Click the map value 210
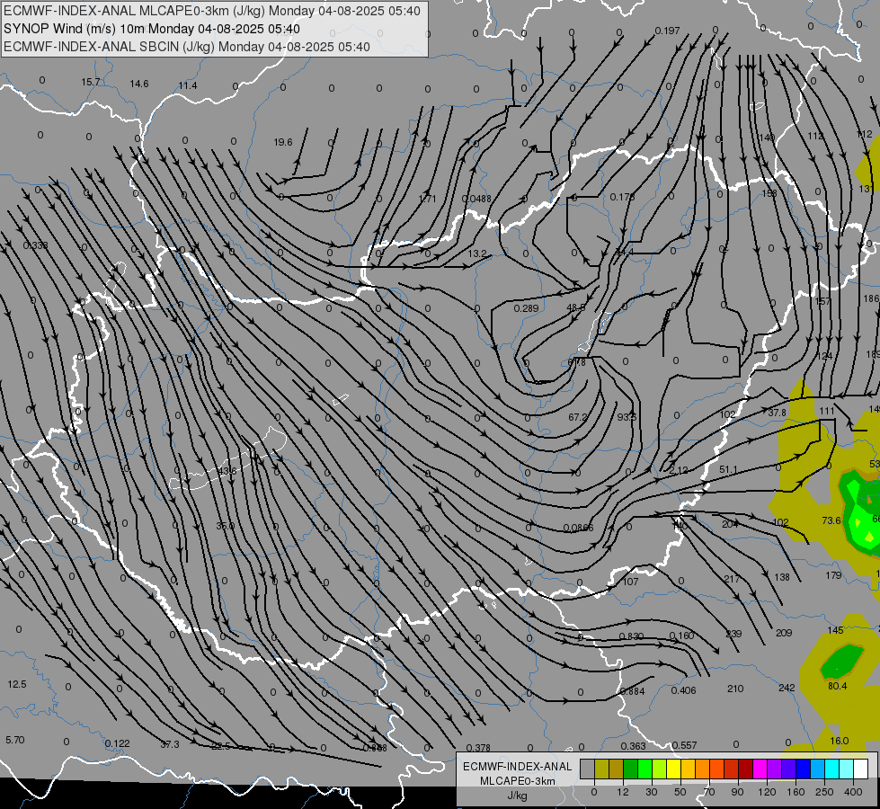This screenshot has height=809, width=880. [735, 689]
